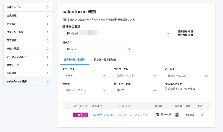
Task: Click the 完了 status badge
Action: 80,115
